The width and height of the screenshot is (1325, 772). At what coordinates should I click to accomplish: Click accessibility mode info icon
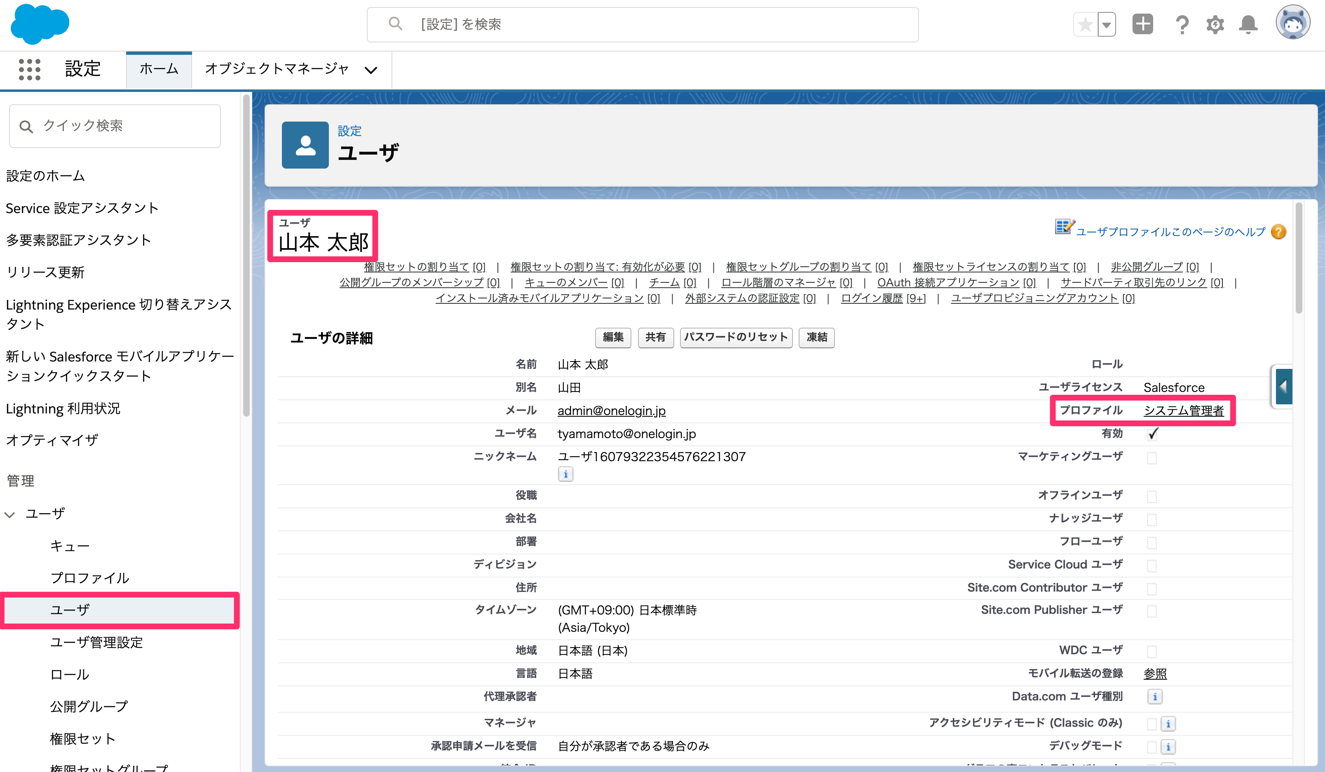pyautogui.click(x=1168, y=724)
